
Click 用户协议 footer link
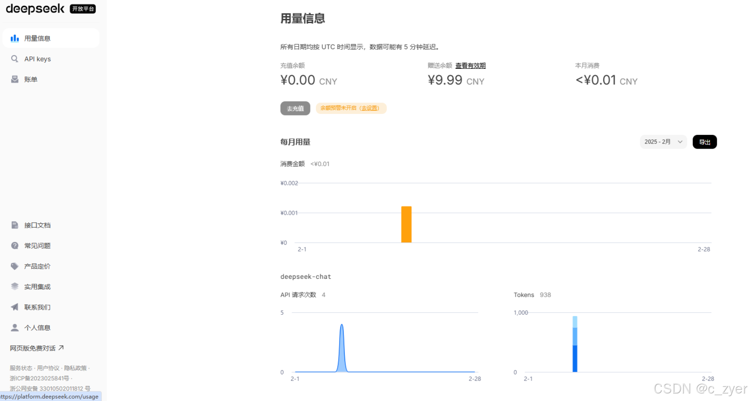click(48, 368)
